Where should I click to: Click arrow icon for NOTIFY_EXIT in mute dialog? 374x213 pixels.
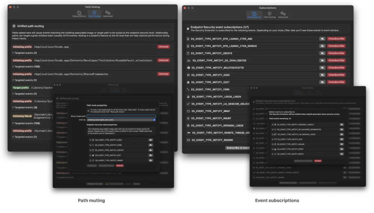click(150, 155)
